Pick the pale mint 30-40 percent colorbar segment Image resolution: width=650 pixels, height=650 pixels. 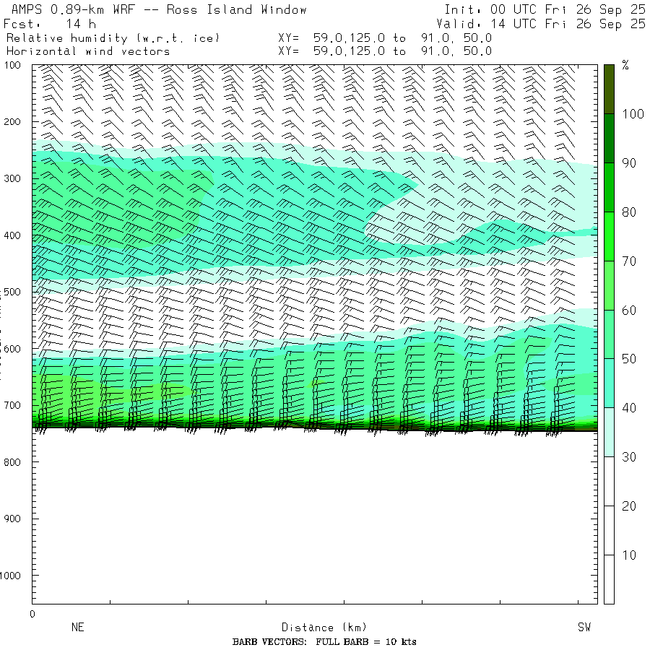[610, 432]
